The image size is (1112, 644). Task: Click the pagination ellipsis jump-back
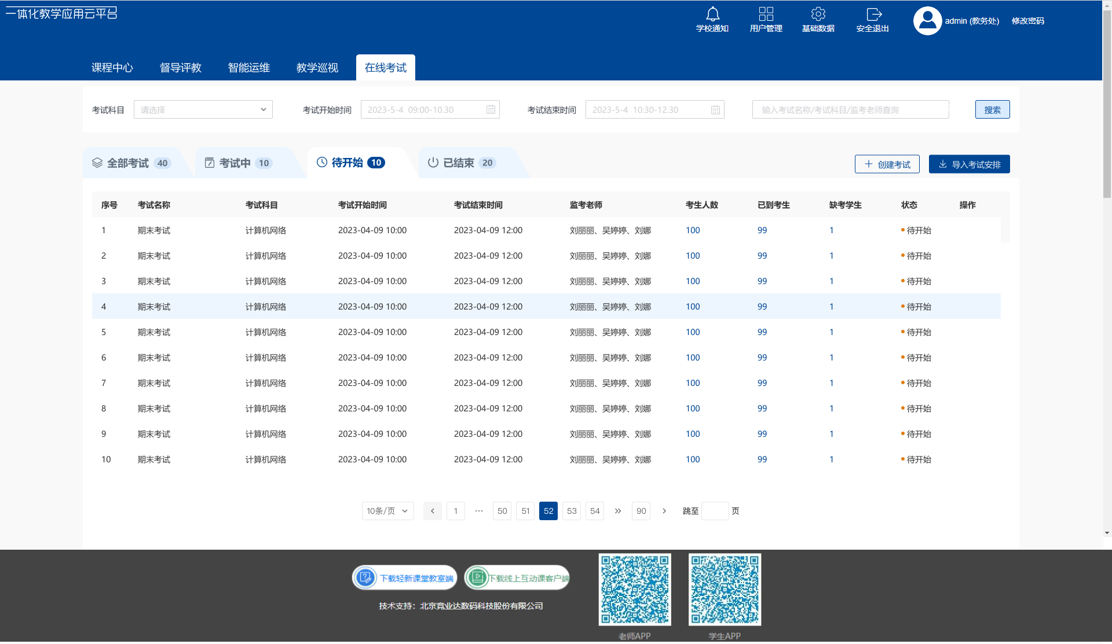[x=479, y=511]
